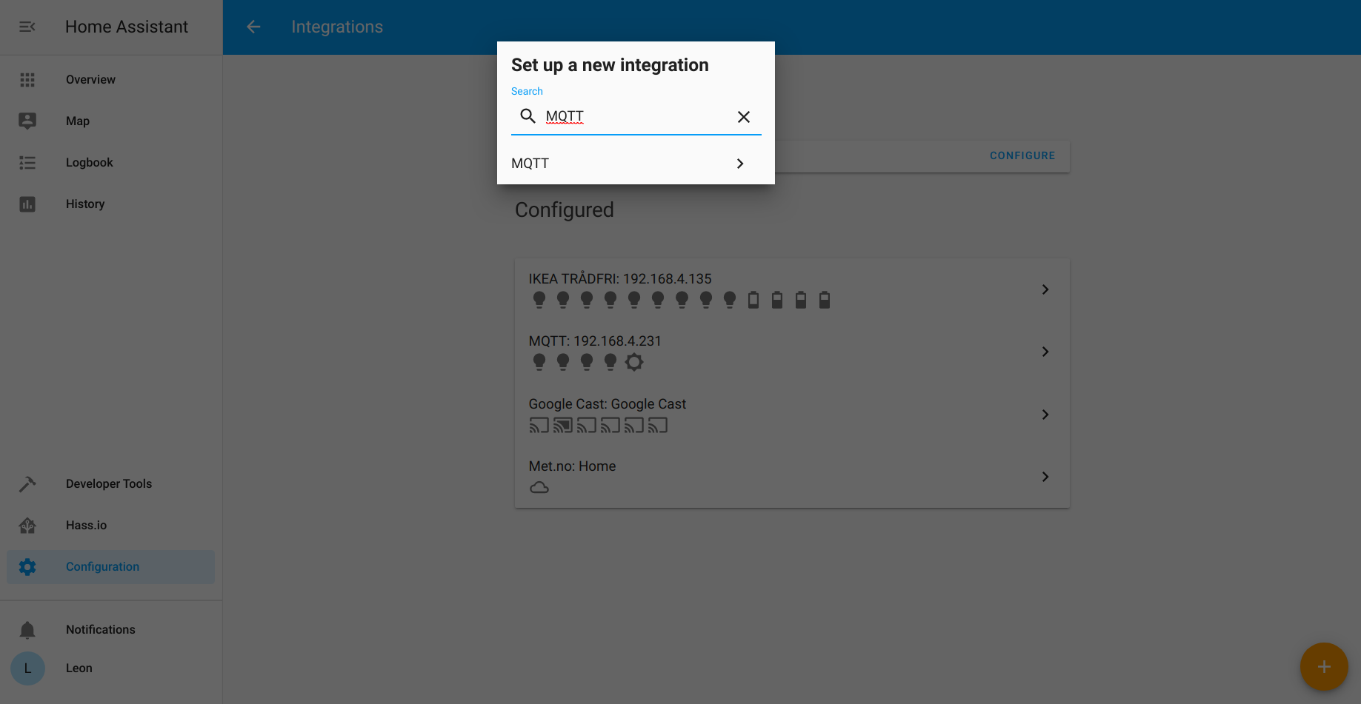The width and height of the screenshot is (1361, 704).
Task: Expand Met.no Home entry chevron
Action: pos(1045,477)
